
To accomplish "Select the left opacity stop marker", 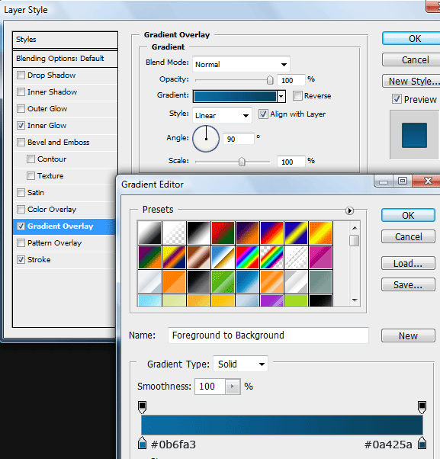I will pyautogui.click(x=143, y=407).
